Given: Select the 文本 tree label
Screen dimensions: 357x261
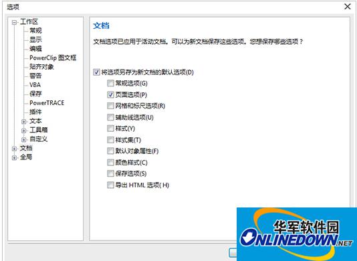Looking at the screenshot, I should [x=35, y=121].
